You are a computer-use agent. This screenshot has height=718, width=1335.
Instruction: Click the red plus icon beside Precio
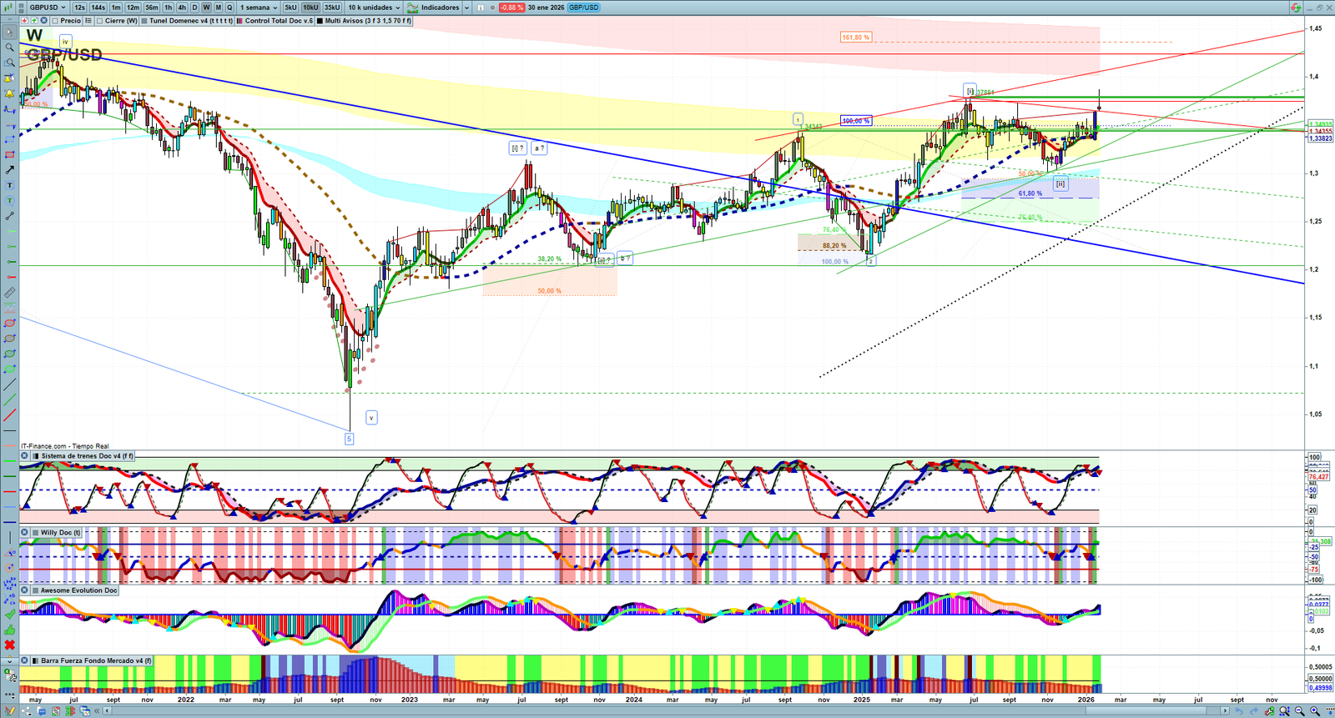click(x=25, y=21)
